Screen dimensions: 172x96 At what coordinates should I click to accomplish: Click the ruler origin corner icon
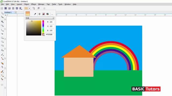[x=5, y=15]
